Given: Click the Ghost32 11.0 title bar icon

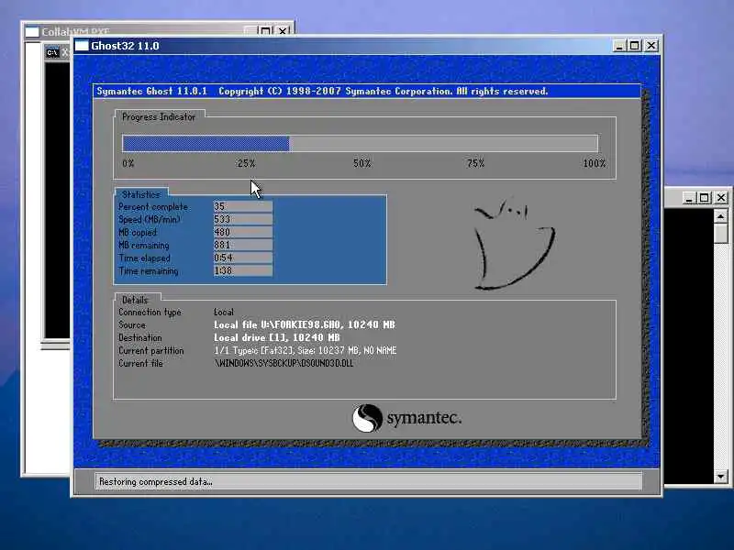Looking at the screenshot, I should (82, 46).
